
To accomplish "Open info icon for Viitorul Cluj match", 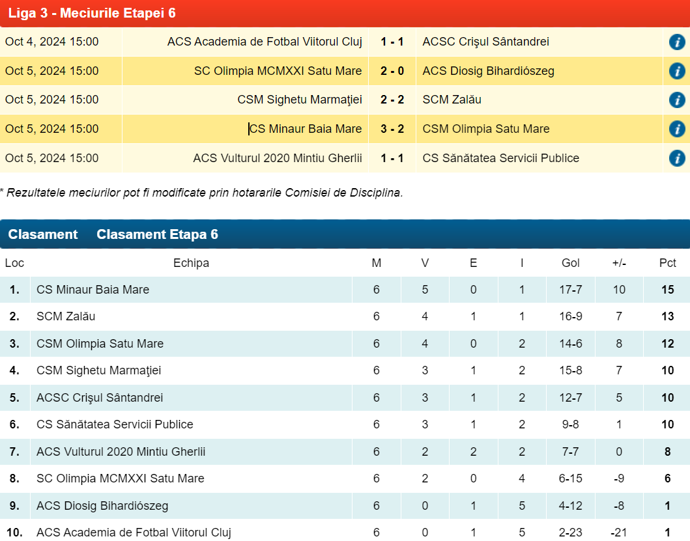I will point(676,42).
